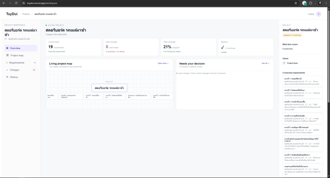Viewport: 330px width, 178px height.
Task: Click the TuyDui logo
Action: coord(12,14)
